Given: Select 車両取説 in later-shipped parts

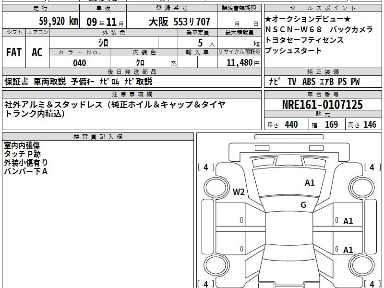Looking at the screenshot, I should click(50, 82).
